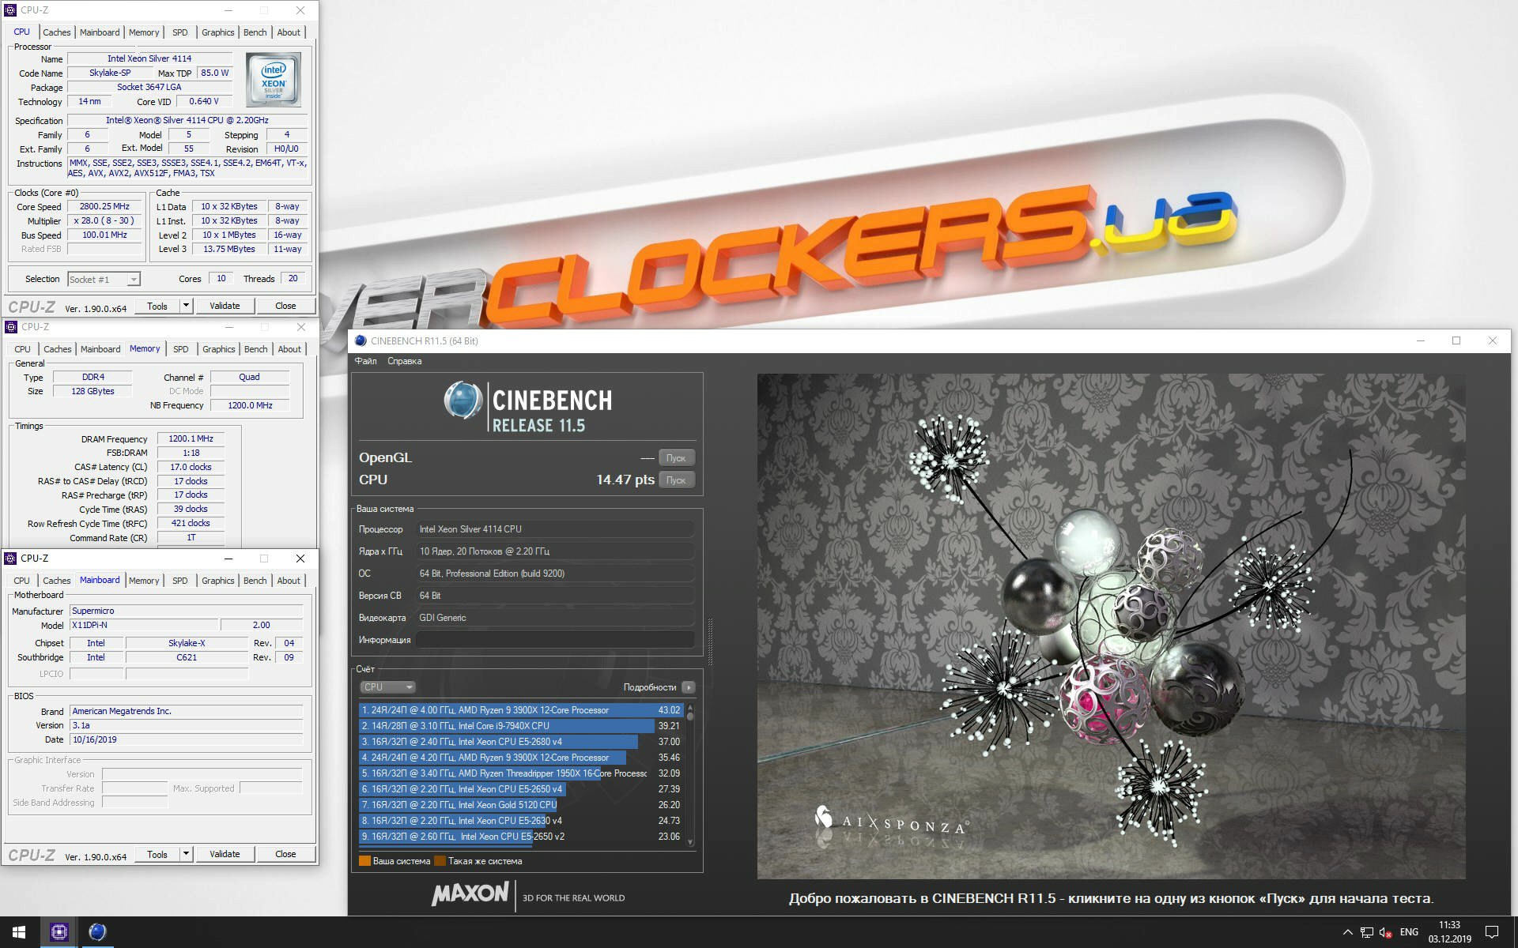
Task: Open the network tray icon
Action: (x=1366, y=932)
